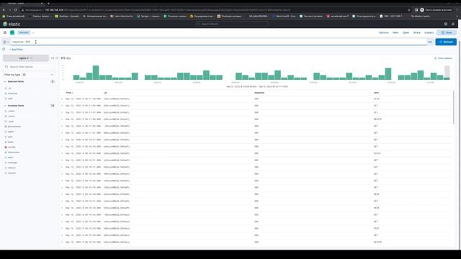
Task: Toggle the KQL query language switch
Action: tap(430, 42)
